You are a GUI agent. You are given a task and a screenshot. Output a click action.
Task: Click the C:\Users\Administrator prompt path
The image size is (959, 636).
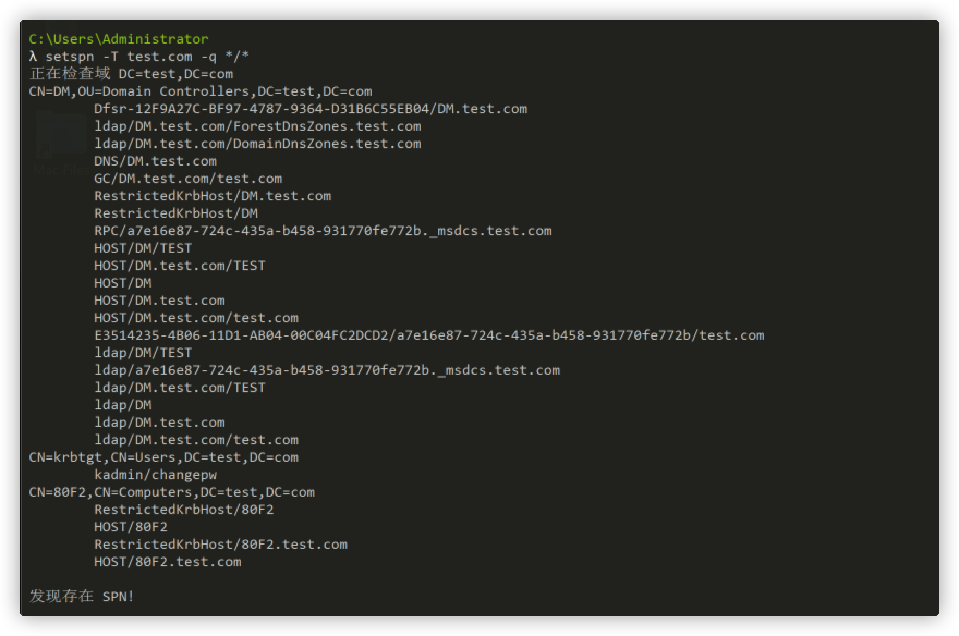[x=119, y=39]
